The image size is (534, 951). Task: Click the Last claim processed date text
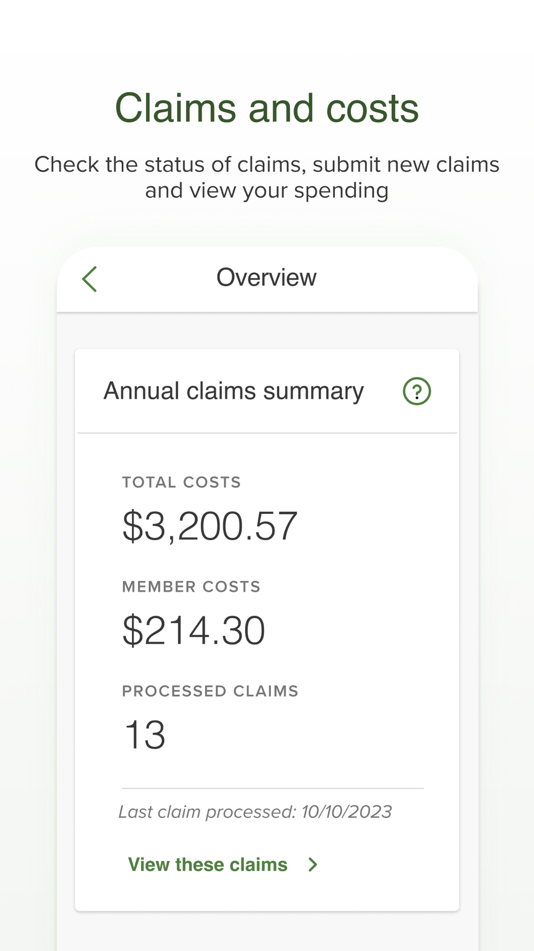(255, 812)
